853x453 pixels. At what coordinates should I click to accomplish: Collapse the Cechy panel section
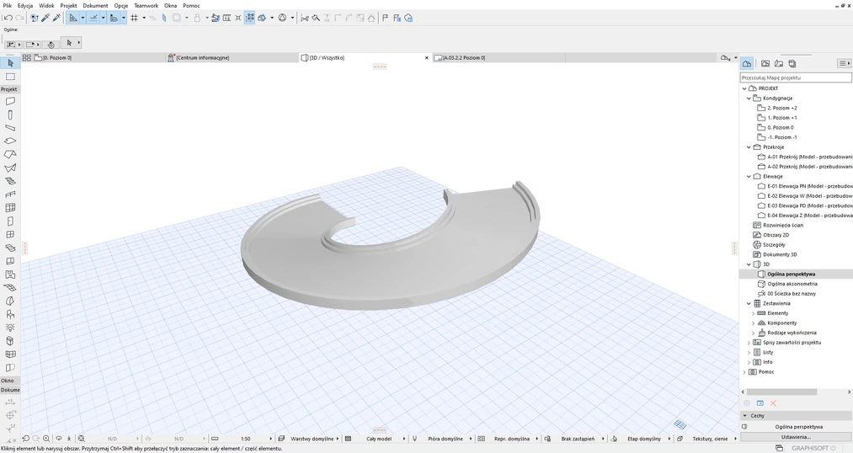point(744,415)
